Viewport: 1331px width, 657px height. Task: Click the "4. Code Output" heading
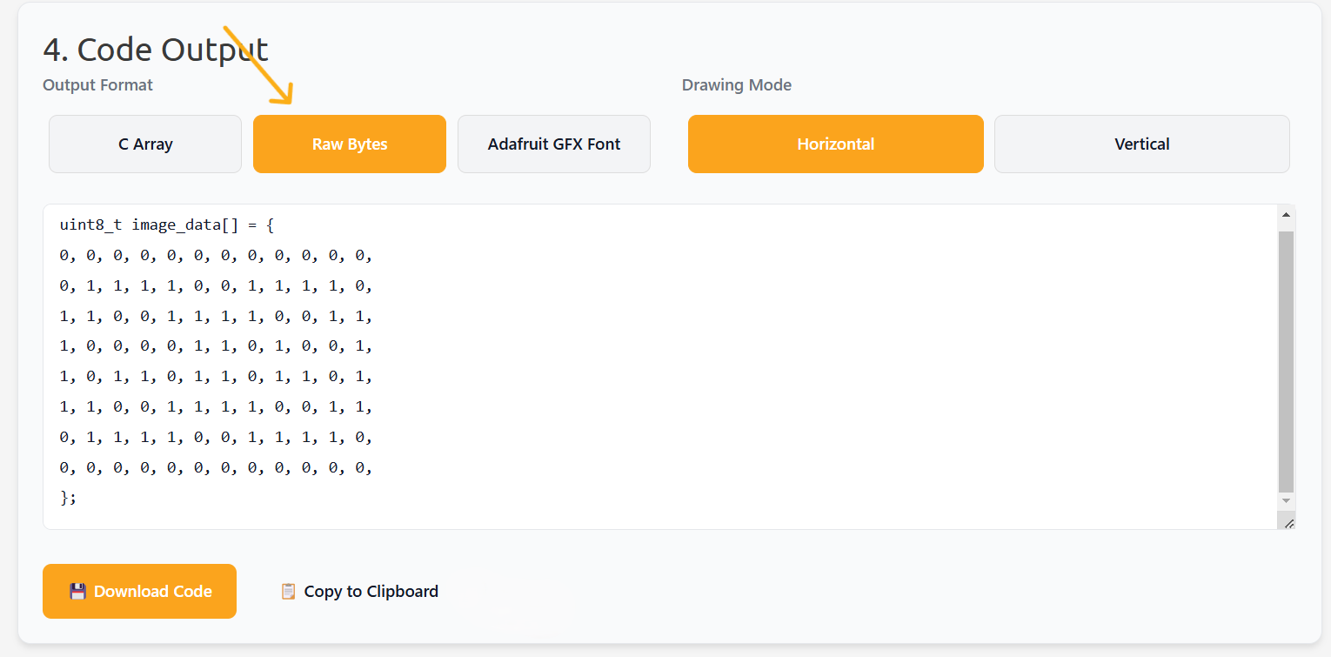156,50
